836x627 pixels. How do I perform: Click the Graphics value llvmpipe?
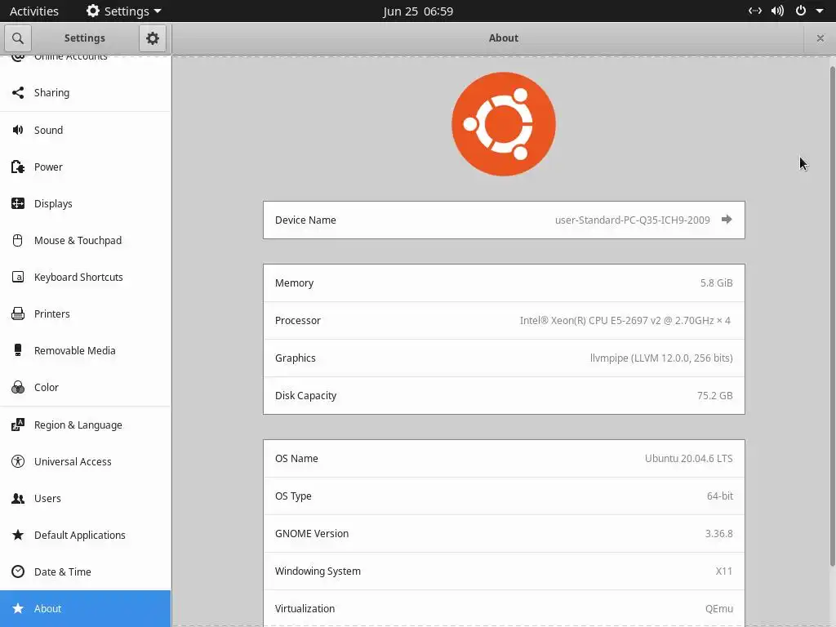tap(661, 358)
